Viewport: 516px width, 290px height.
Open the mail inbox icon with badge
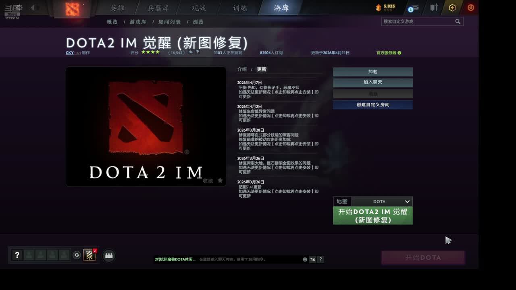point(414,8)
